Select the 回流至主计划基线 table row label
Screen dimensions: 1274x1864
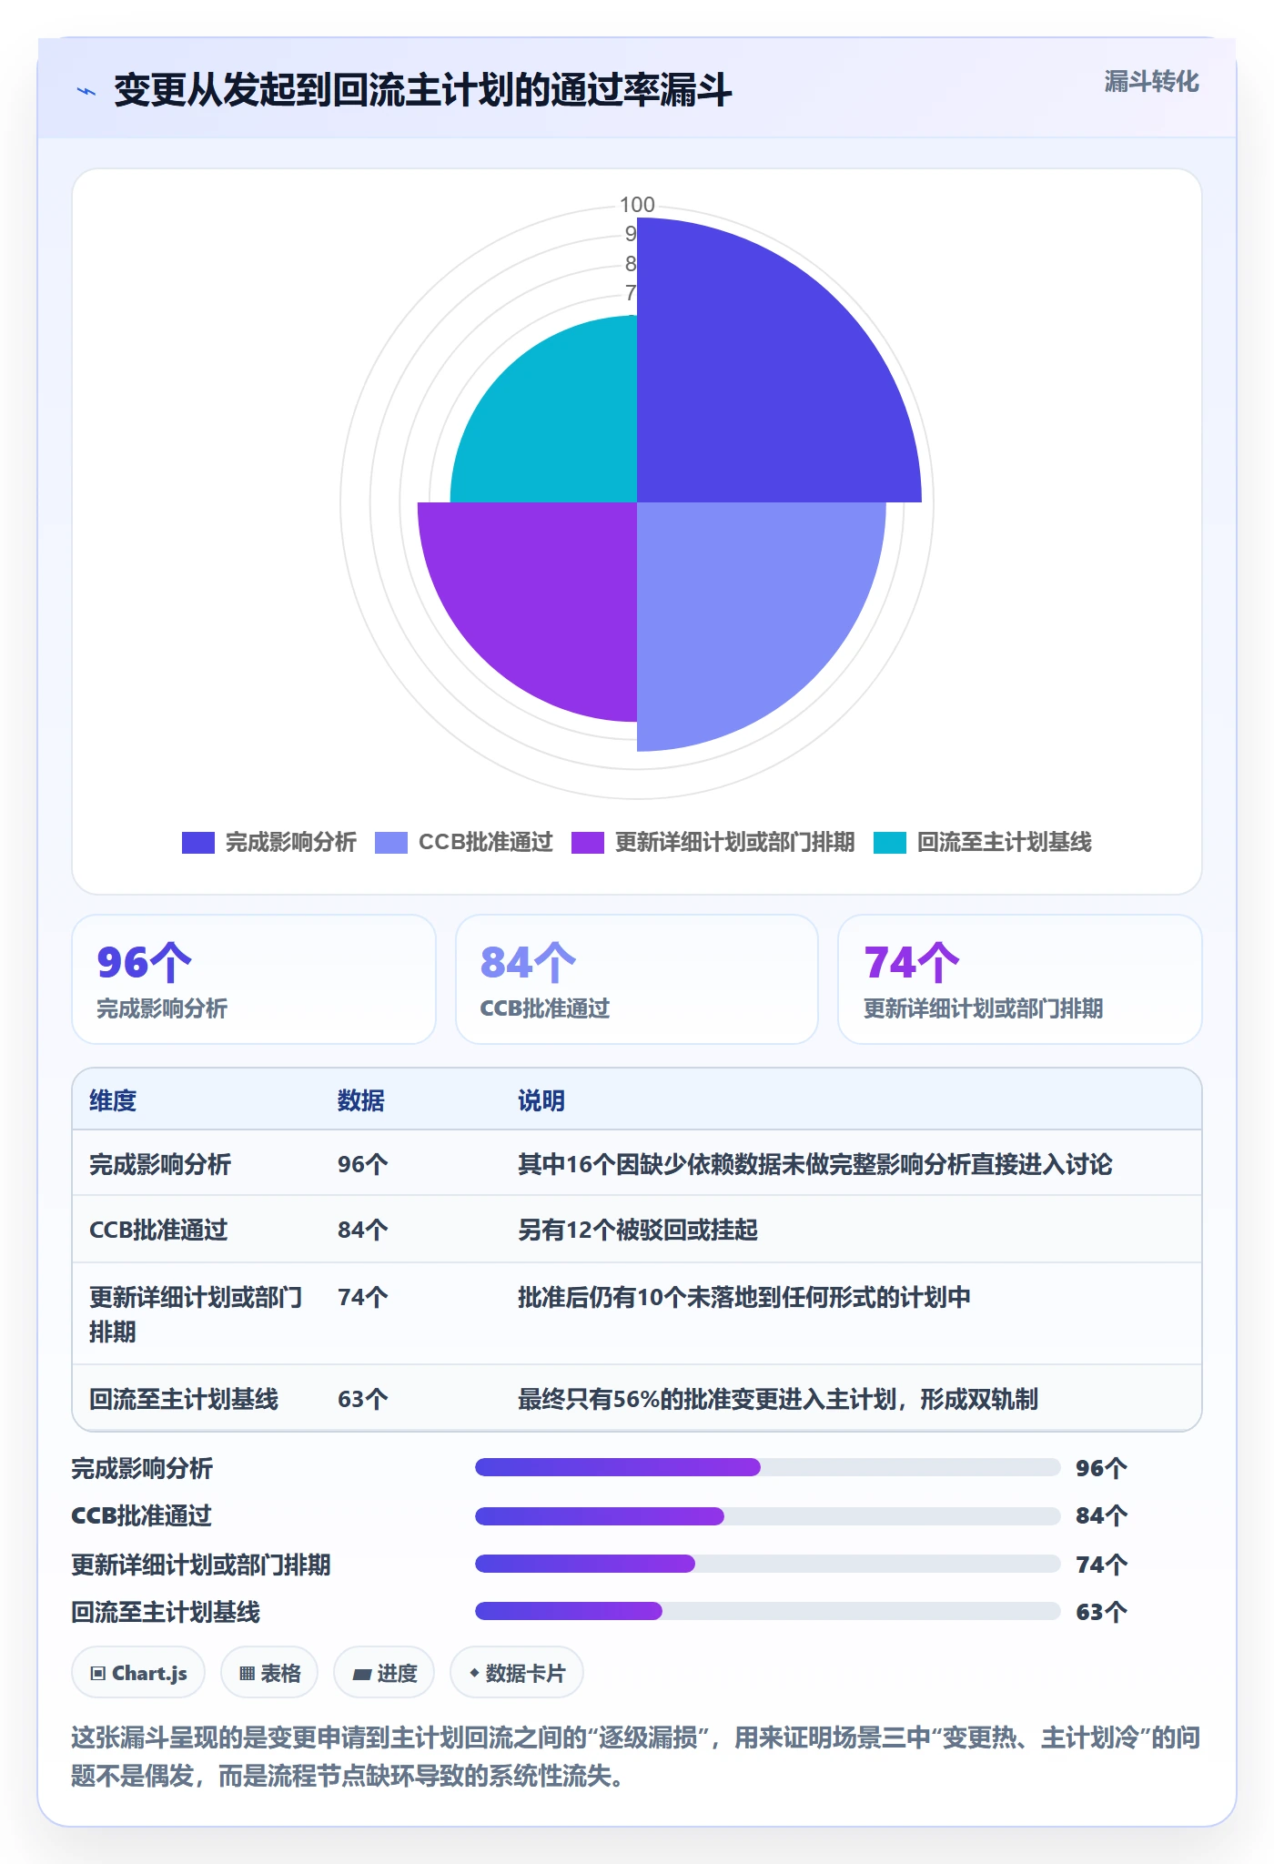click(x=184, y=1399)
